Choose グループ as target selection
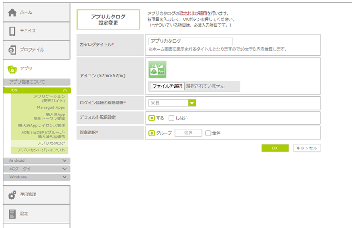 [152, 133]
